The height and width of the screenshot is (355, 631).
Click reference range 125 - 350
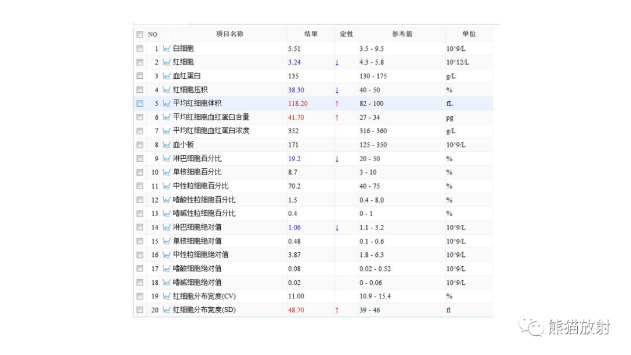click(373, 145)
